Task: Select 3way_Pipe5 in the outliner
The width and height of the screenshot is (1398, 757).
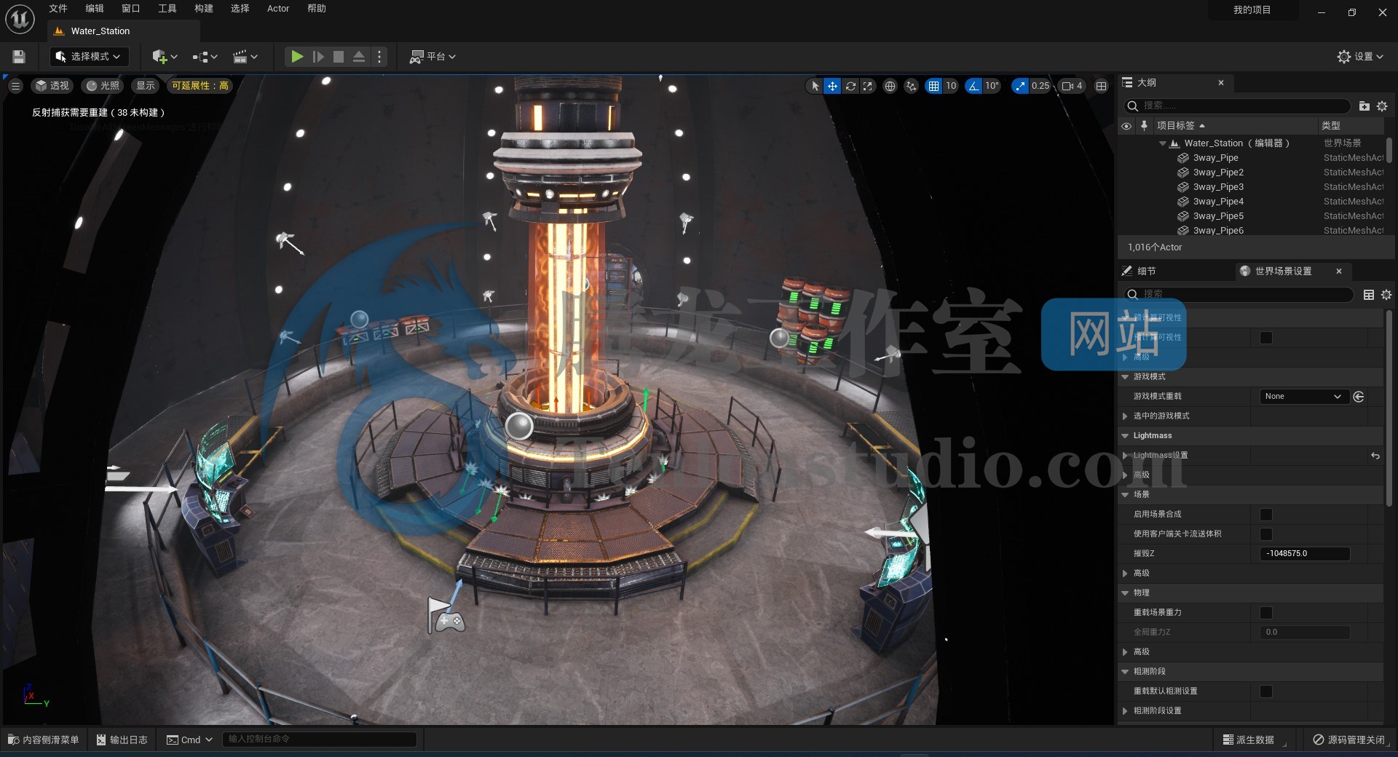Action: (x=1218, y=216)
